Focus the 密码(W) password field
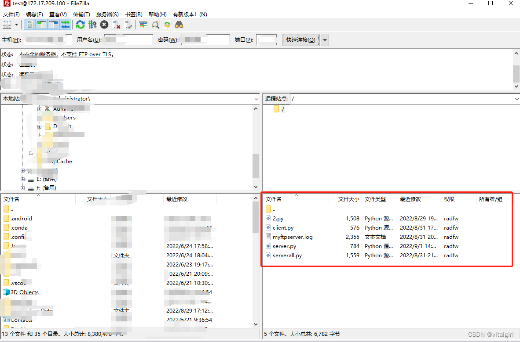Viewport: 520px width, 342px height. click(x=205, y=40)
